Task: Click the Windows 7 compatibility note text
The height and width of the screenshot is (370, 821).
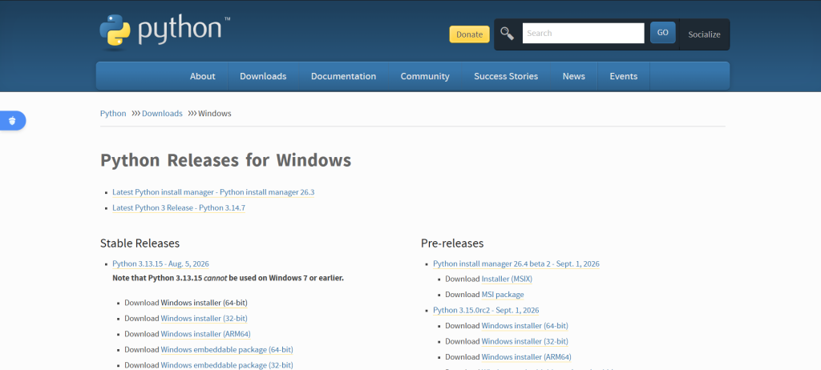Action: click(x=228, y=278)
